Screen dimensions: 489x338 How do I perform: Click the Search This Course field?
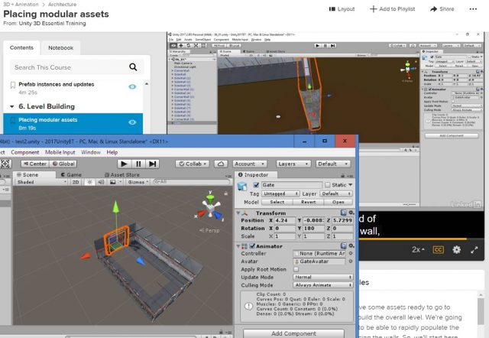(x=76, y=67)
